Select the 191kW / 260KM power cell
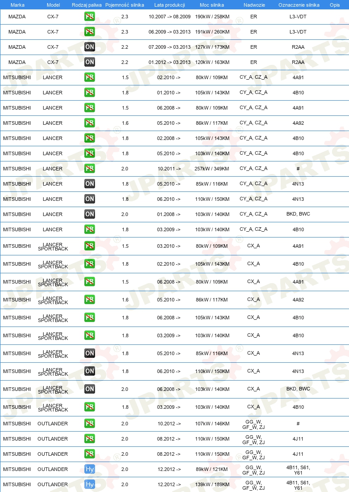This screenshot has width=349, height=492. pos(212,32)
